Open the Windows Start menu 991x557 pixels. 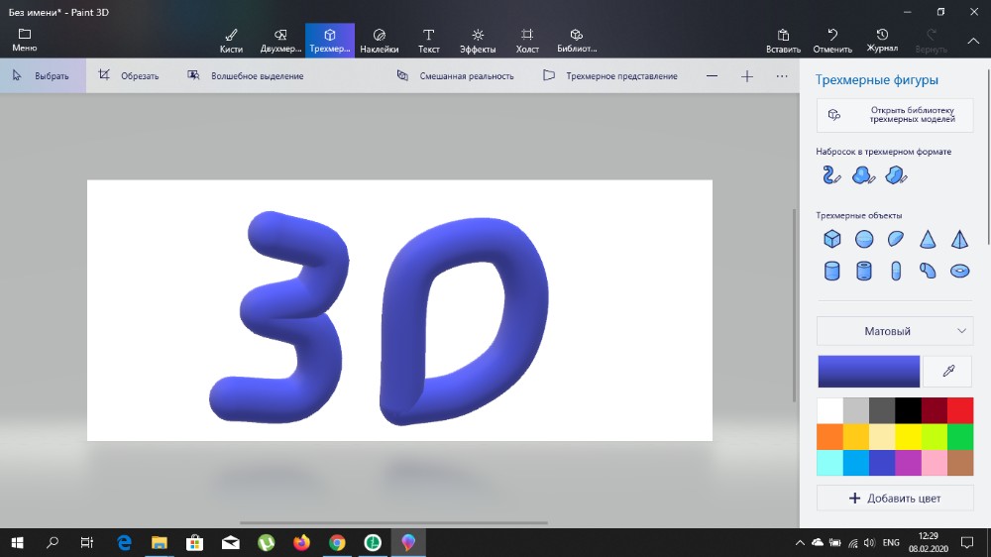point(18,542)
